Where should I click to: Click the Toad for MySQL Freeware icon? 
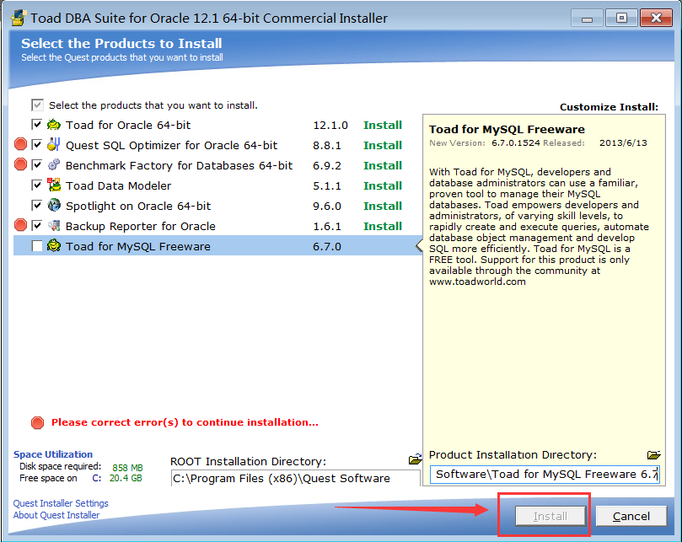pyautogui.click(x=53, y=246)
